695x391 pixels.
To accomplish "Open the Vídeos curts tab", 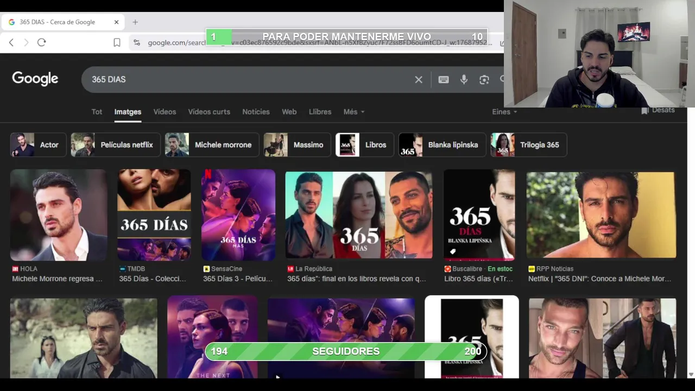I will pyautogui.click(x=209, y=112).
